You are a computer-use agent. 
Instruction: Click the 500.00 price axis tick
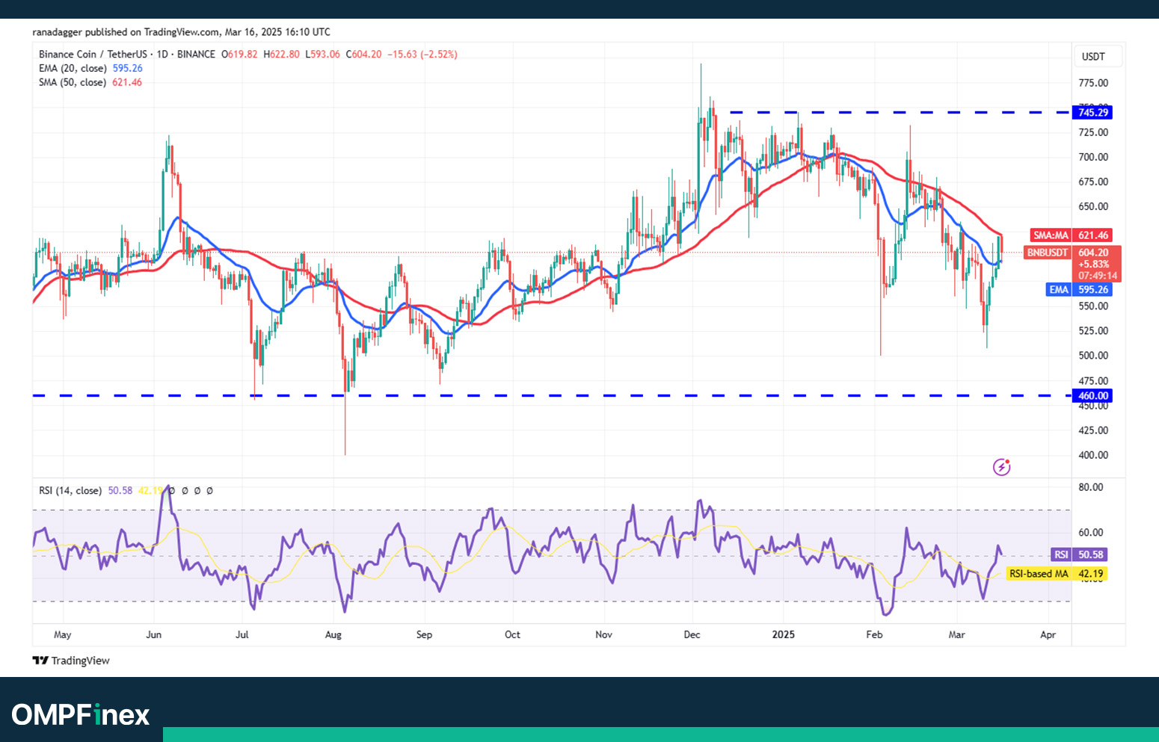click(x=1093, y=356)
